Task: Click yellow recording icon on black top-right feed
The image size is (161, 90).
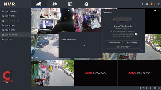Action: [155, 10]
